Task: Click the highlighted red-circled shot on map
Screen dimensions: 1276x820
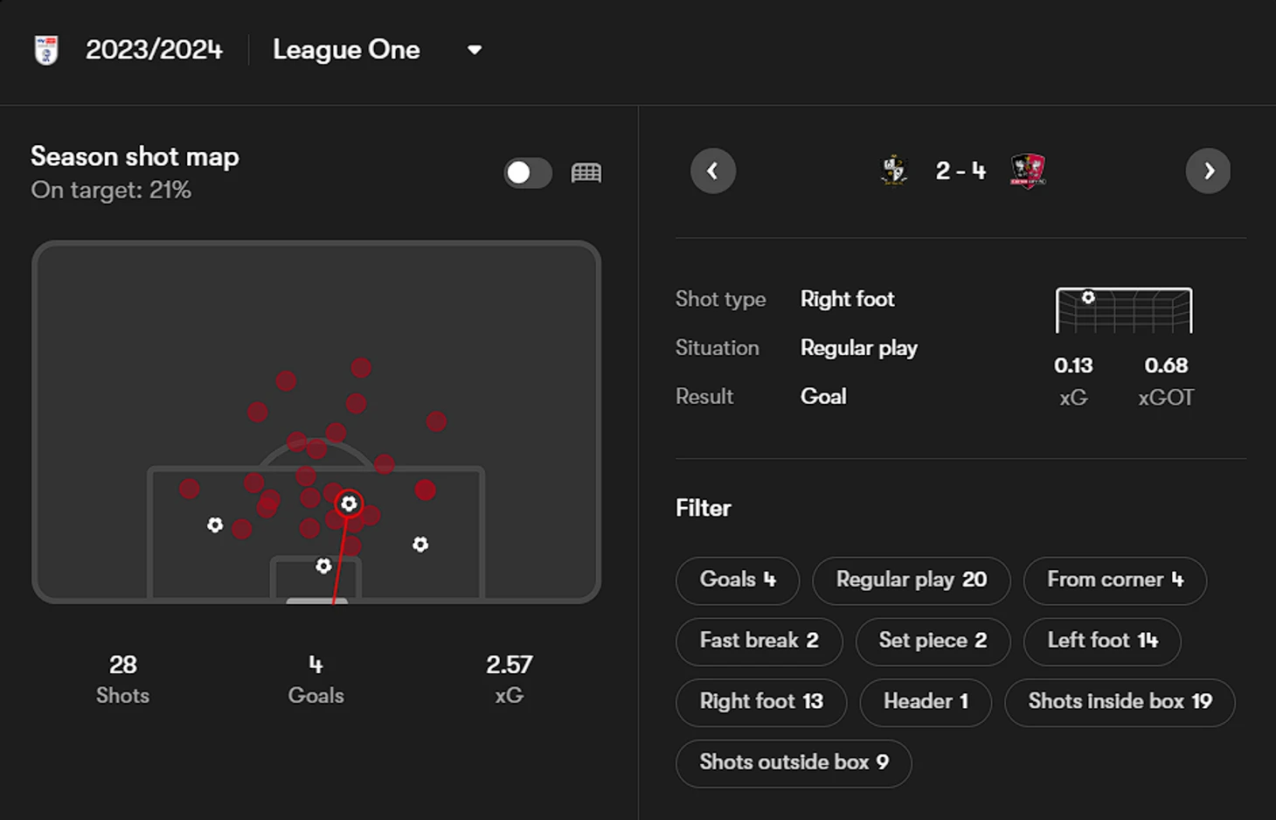Action: click(349, 504)
